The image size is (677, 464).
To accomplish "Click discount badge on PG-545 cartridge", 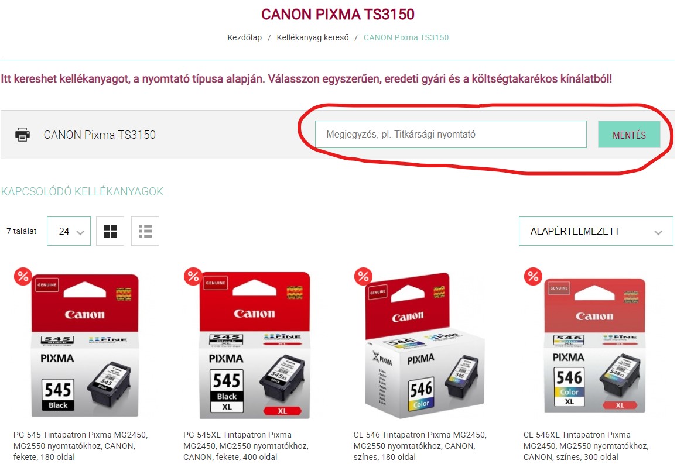I will tap(23, 276).
